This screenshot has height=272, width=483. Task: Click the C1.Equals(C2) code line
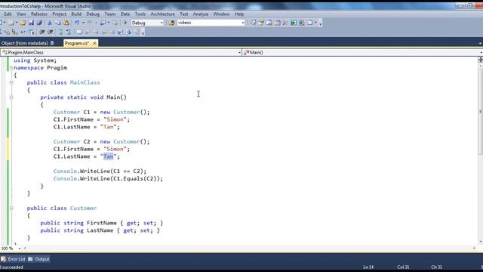click(x=108, y=178)
